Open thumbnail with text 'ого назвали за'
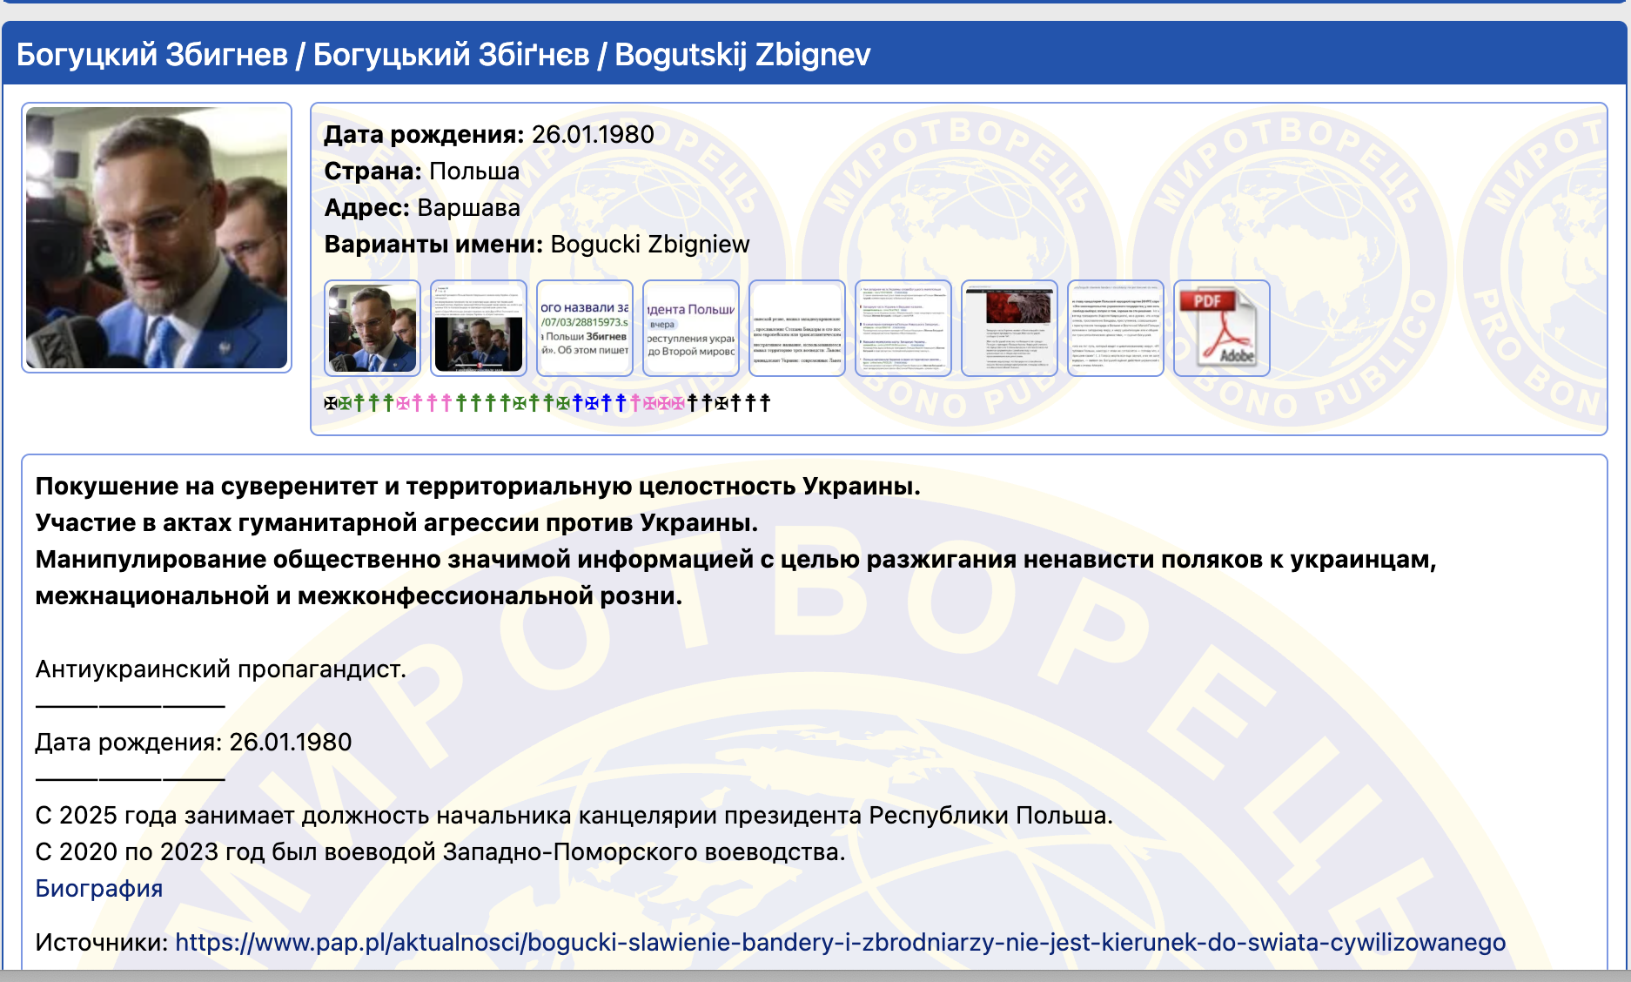Image resolution: width=1631 pixels, height=982 pixels. click(585, 328)
